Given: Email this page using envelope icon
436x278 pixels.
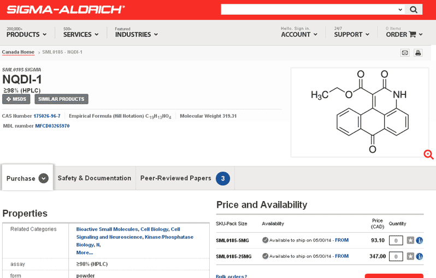Looking at the screenshot, I should tap(405, 53).
